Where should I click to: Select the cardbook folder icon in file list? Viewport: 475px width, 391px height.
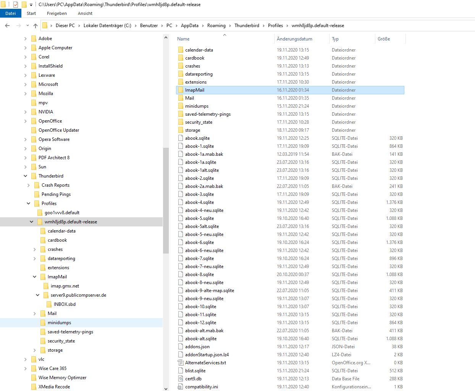[x=181, y=58]
